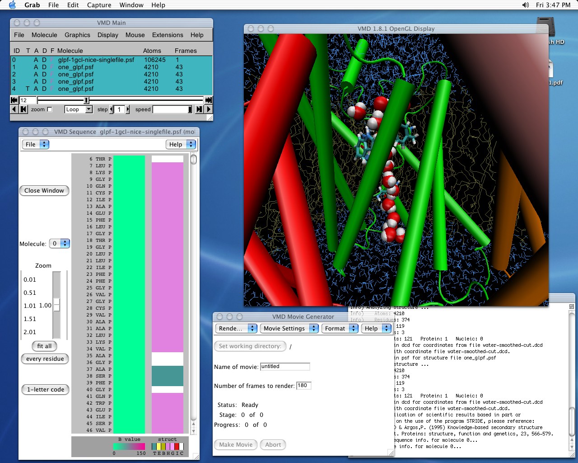Step back one frame
The width and height of the screenshot is (578, 463).
(x=23, y=109)
